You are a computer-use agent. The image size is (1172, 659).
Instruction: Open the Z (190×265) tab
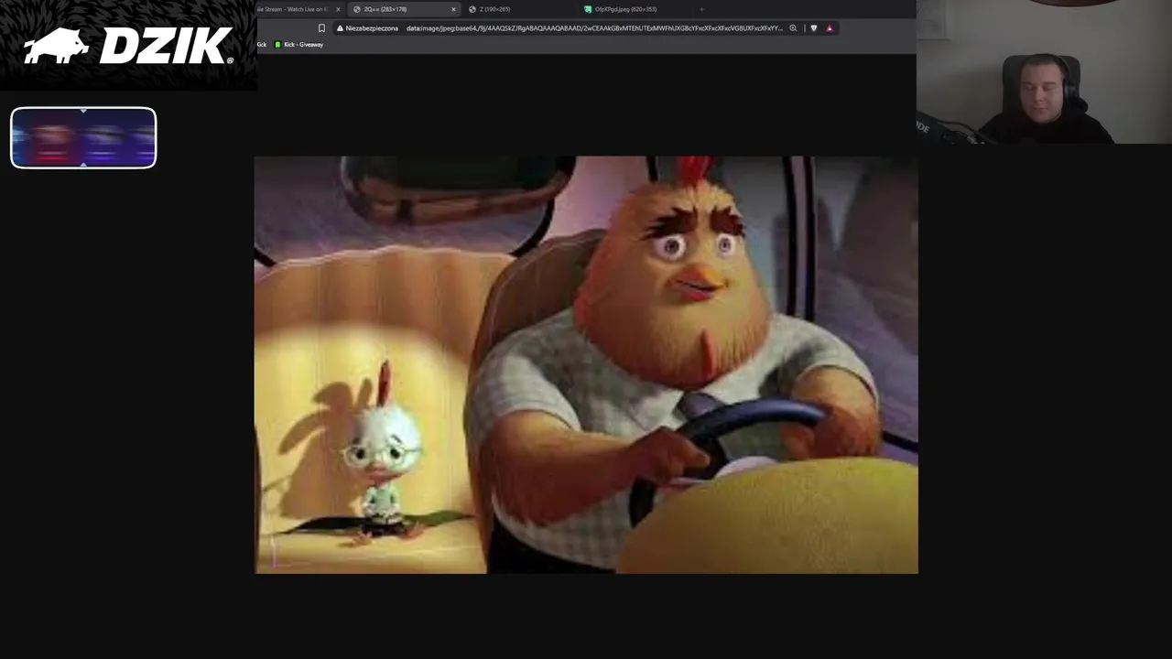coord(519,9)
